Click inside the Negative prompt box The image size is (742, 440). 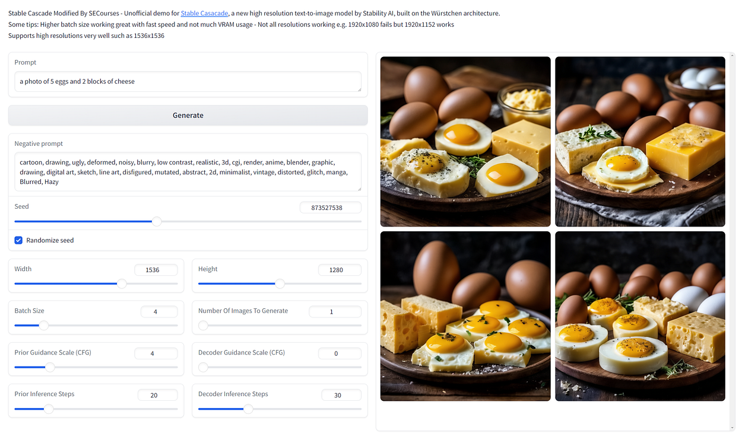tap(188, 172)
